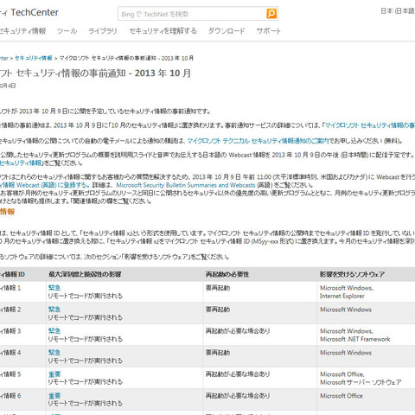The image size is (415, 415).
Task: Click the セキュリティ情報 をご覧ください link
Action: coord(21,163)
